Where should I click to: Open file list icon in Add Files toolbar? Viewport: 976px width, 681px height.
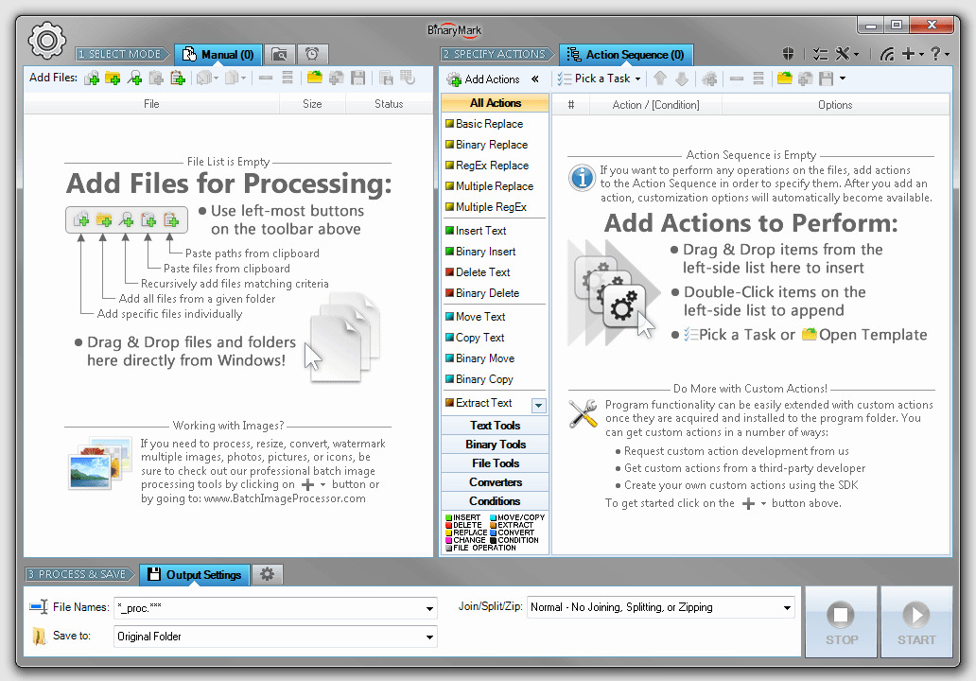click(315, 79)
